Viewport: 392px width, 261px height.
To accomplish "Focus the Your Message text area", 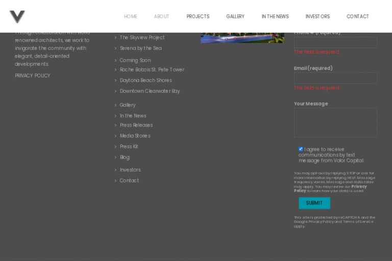I will click(335, 122).
